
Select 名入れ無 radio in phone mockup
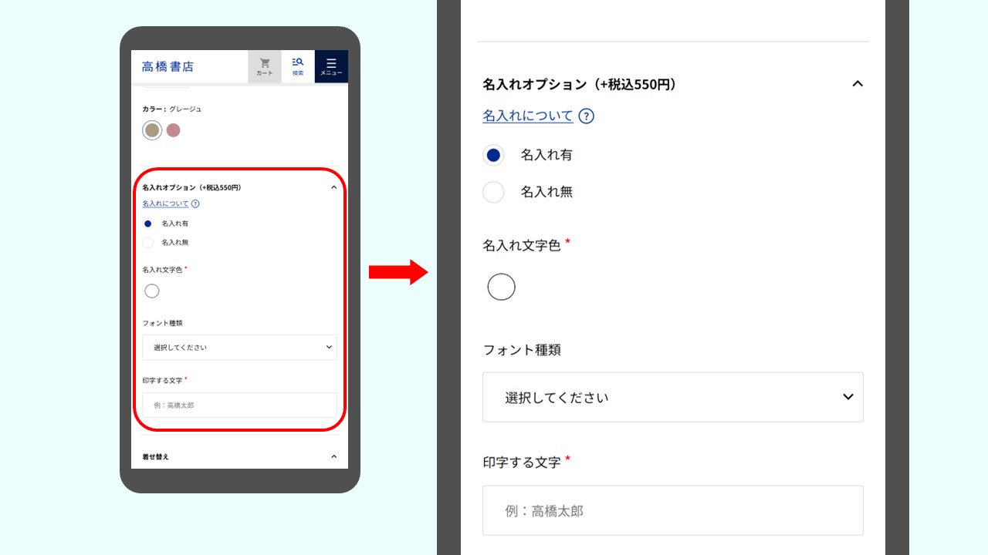148,243
